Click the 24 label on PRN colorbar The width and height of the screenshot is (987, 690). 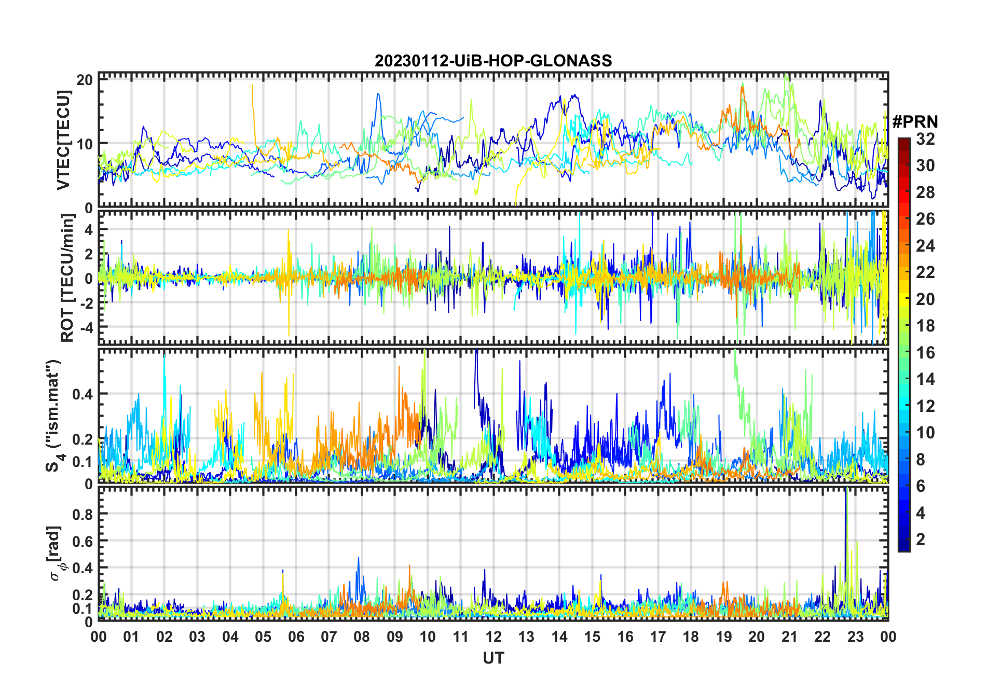[x=926, y=246]
